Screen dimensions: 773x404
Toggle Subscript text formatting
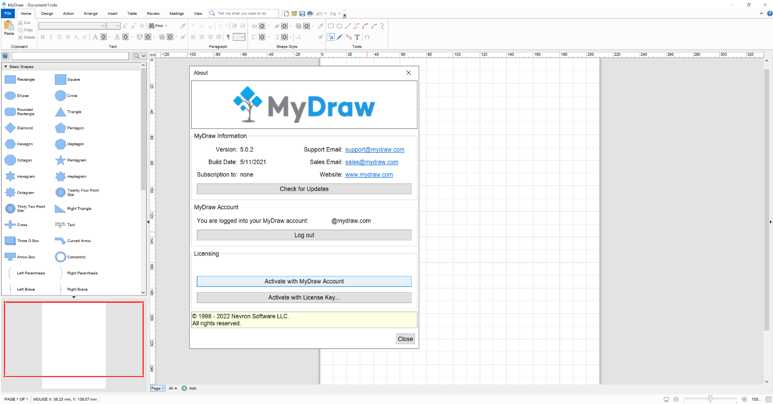[76, 37]
